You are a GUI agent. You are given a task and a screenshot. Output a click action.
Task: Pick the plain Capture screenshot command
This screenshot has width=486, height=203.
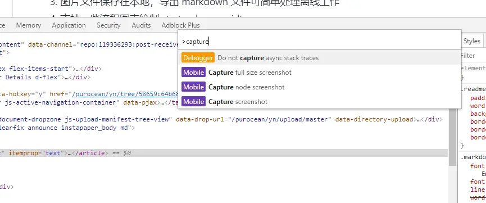(320, 101)
